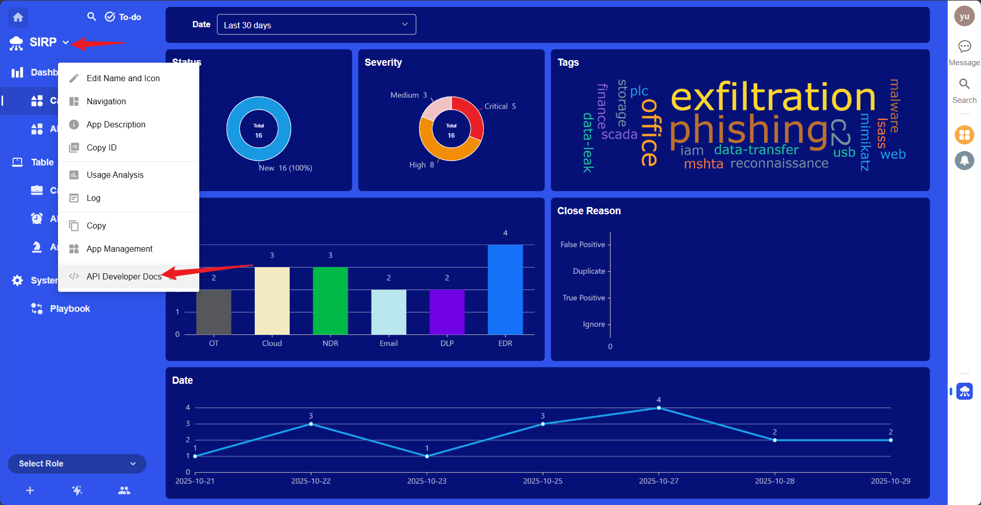Click the To-do button
The width and height of the screenshot is (981, 505).
click(x=123, y=17)
